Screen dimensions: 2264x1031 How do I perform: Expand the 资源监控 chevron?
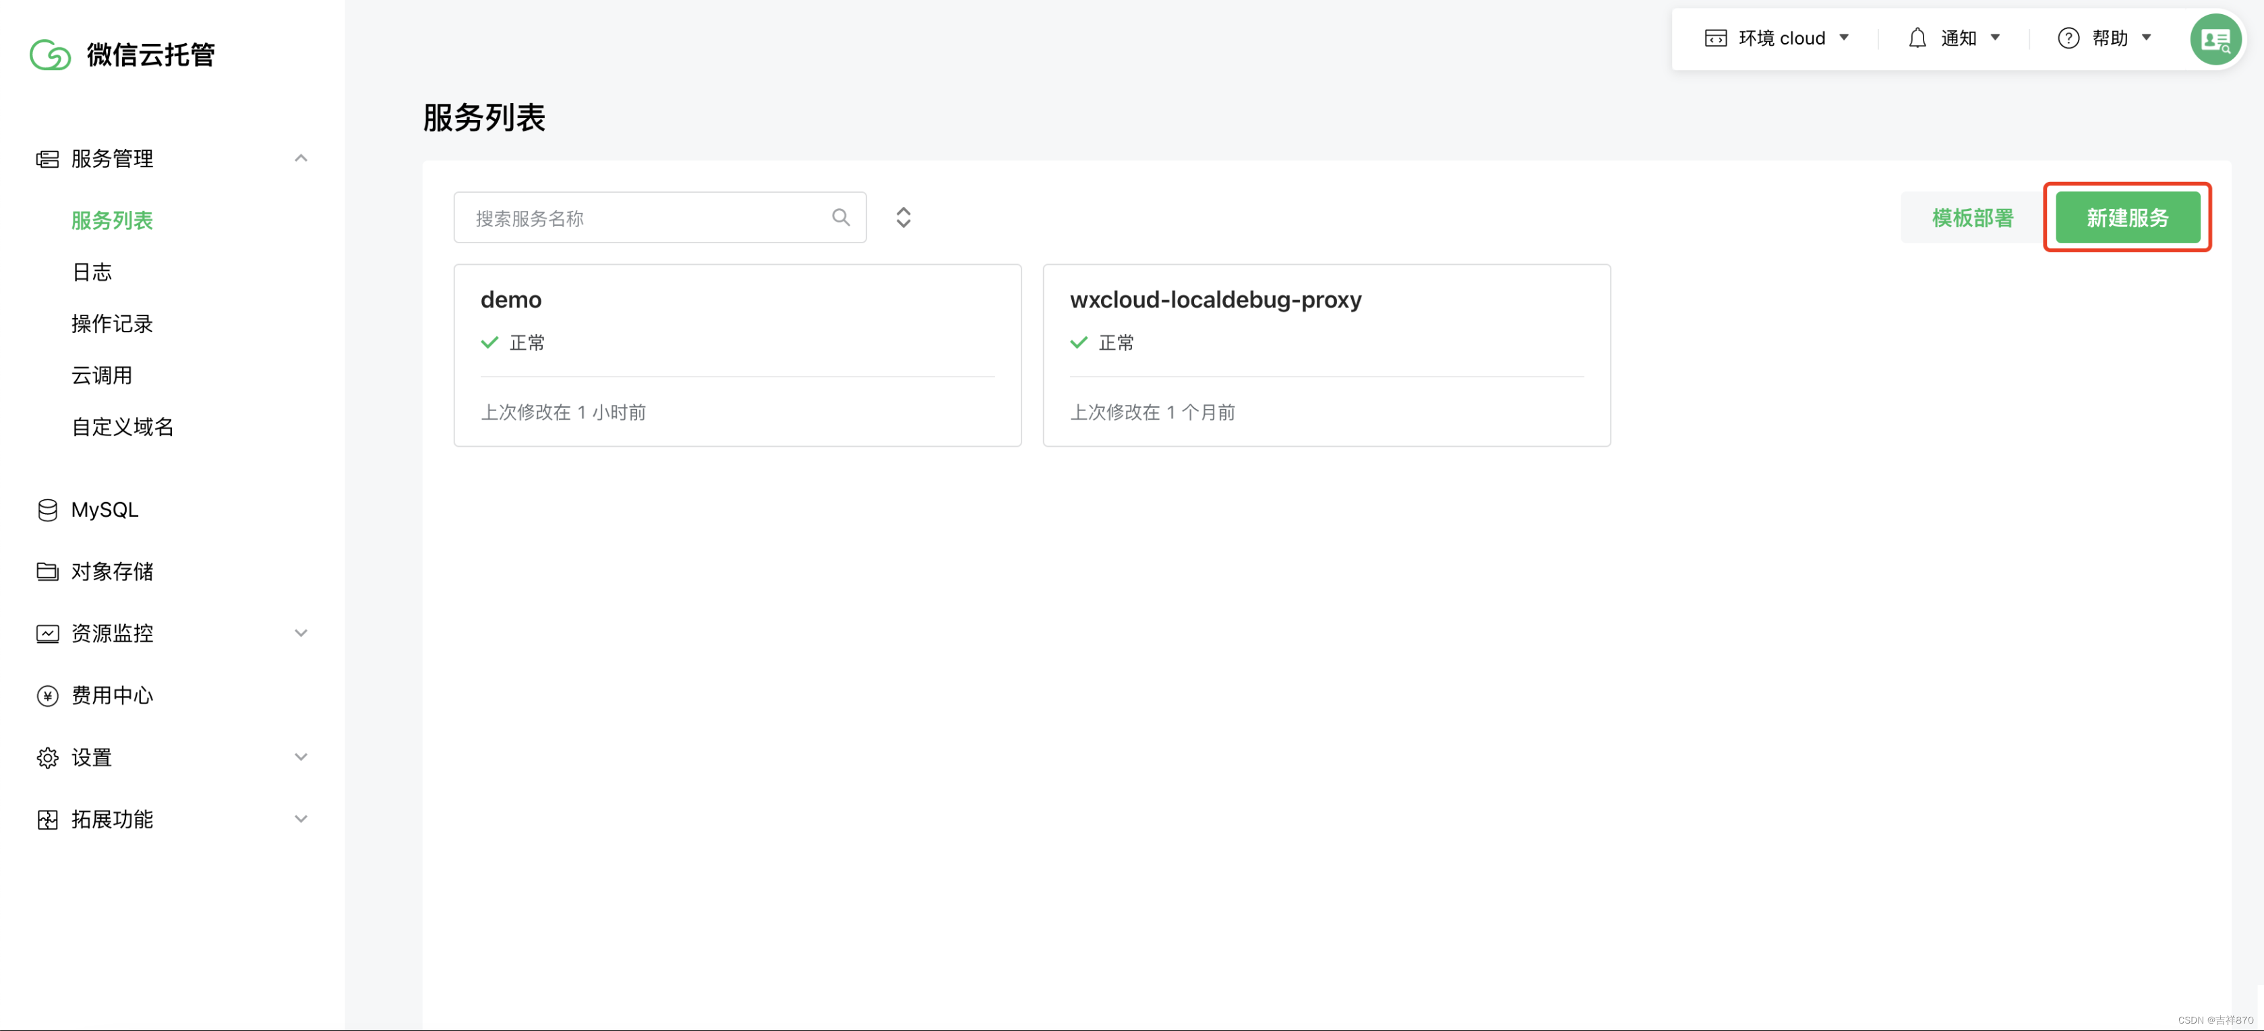pos(301,633)
